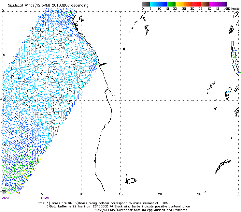Select the green 15–20 knots legend segment
The image size is (241, 212).
click(171, 4)
